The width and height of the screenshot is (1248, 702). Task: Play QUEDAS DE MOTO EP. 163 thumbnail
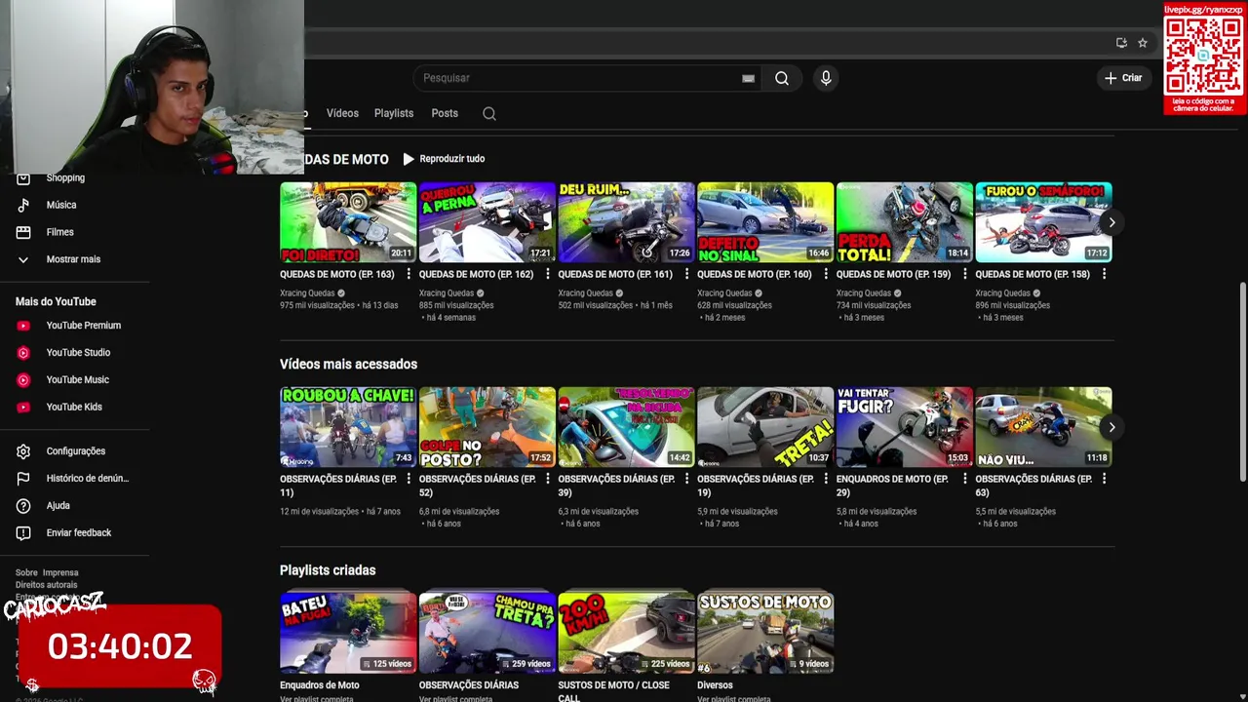(348, 222)
